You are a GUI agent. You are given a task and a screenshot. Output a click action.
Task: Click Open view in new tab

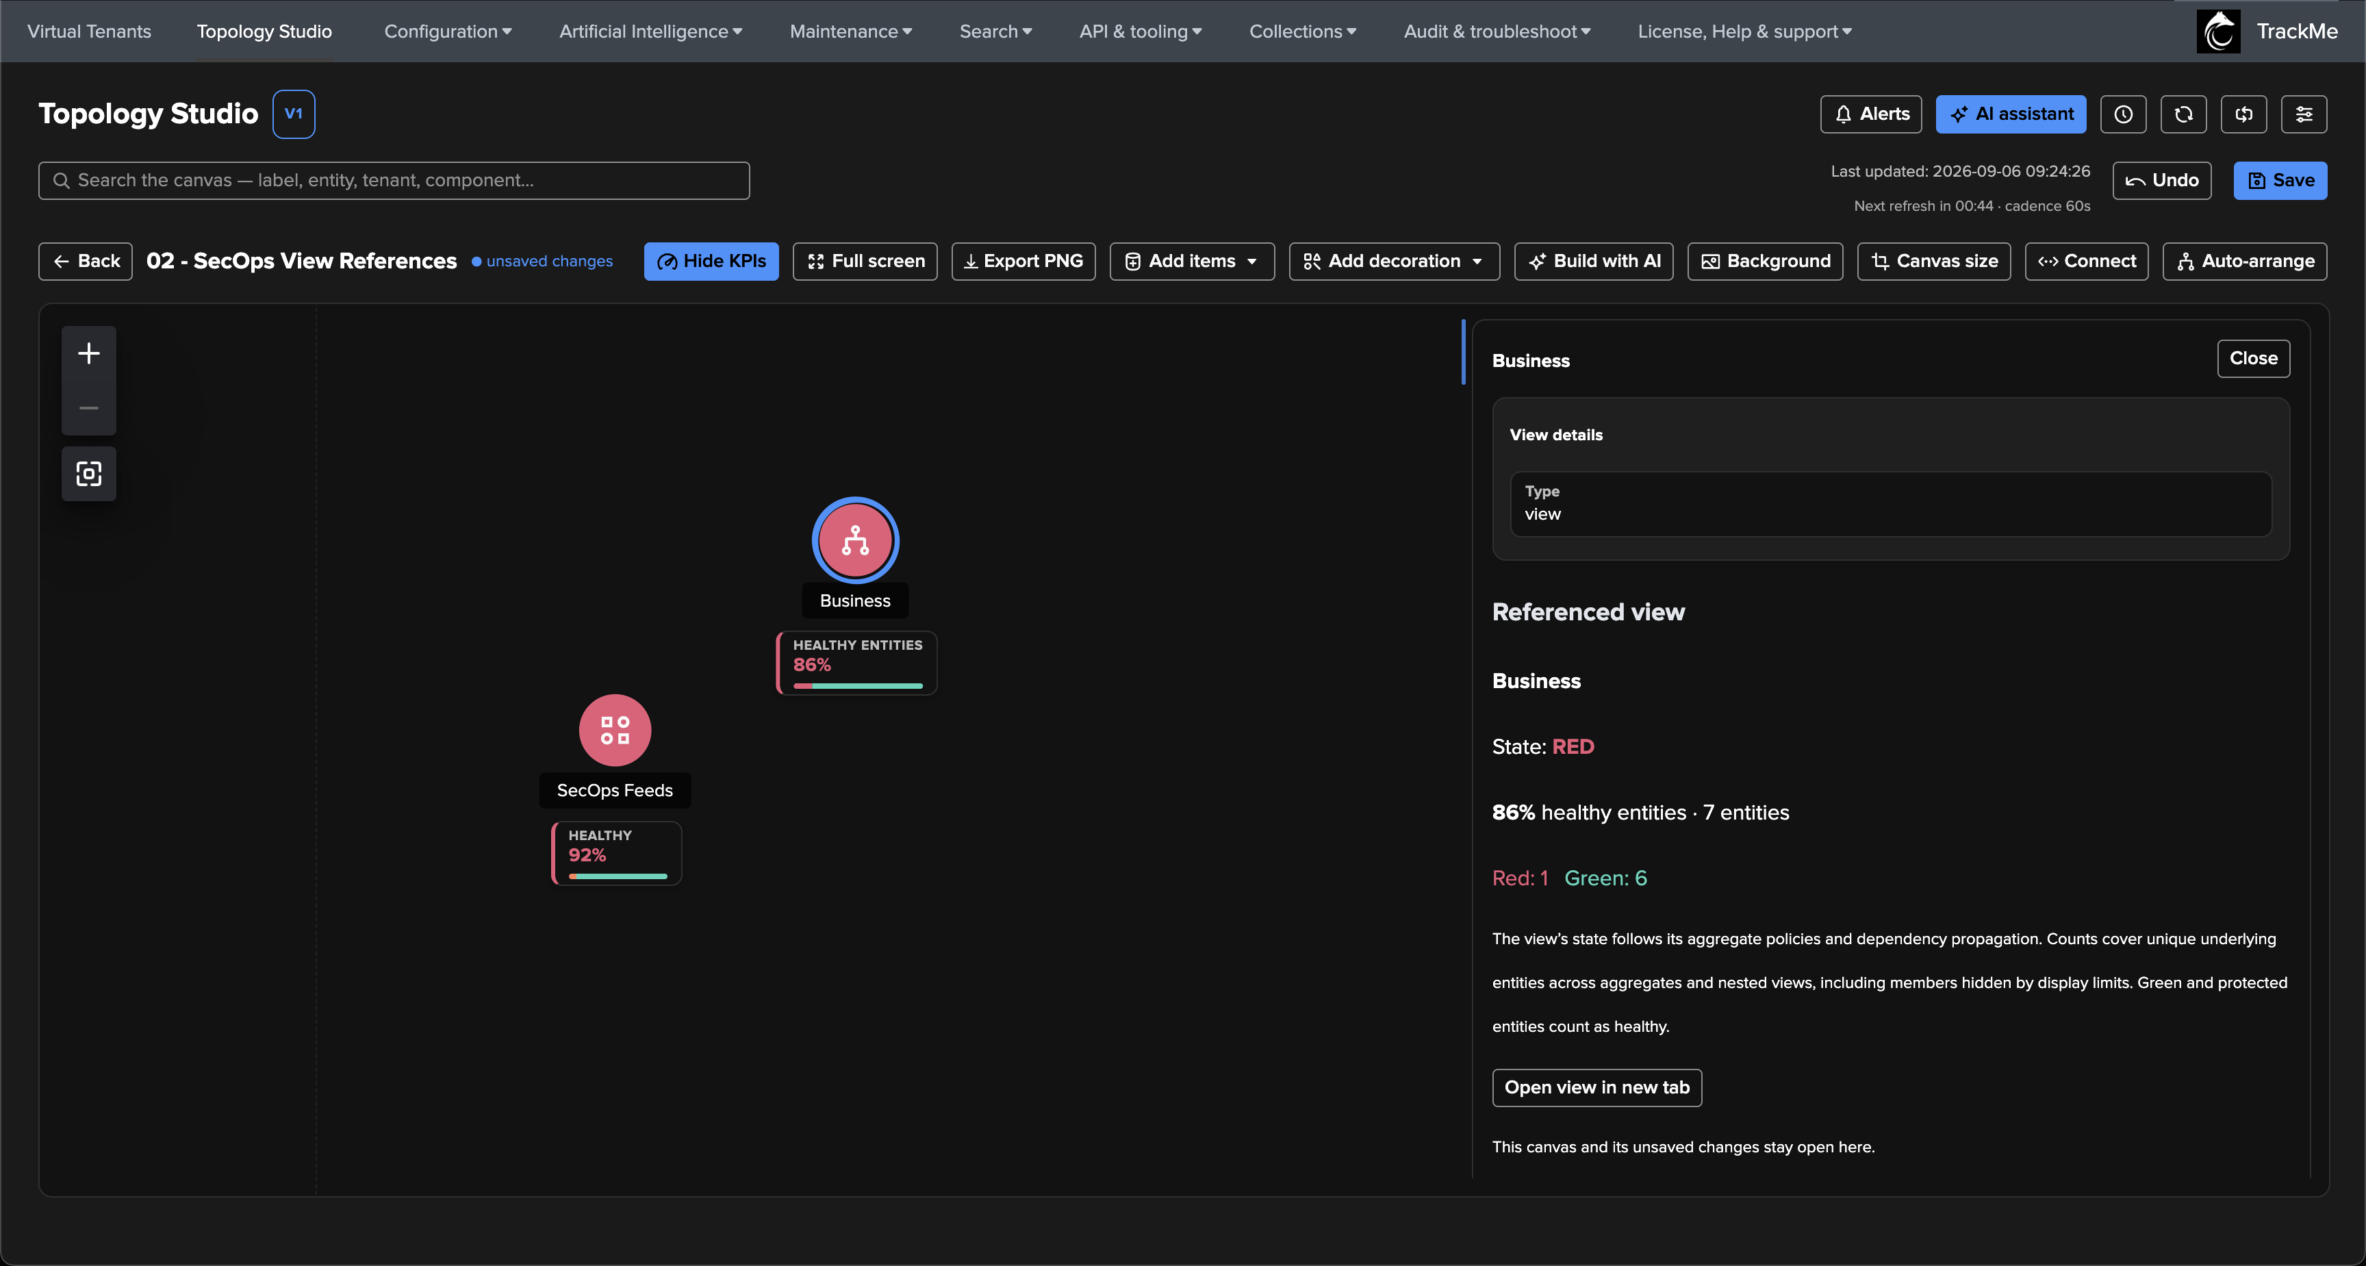pyautogui.click(x=1597, y=1088)
